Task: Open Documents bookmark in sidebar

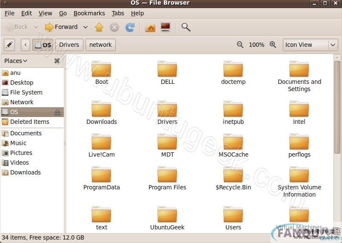Action: pos(32,133)
